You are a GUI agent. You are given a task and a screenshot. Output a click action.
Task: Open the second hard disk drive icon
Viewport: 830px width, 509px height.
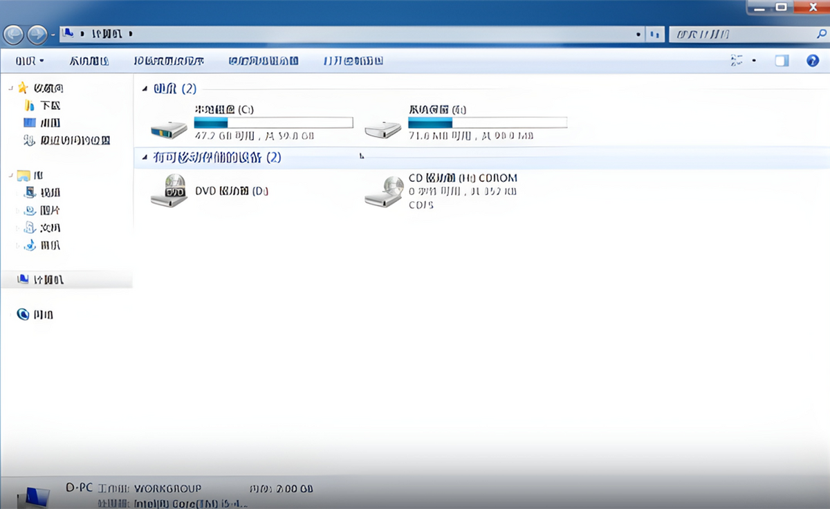(382, 127)
